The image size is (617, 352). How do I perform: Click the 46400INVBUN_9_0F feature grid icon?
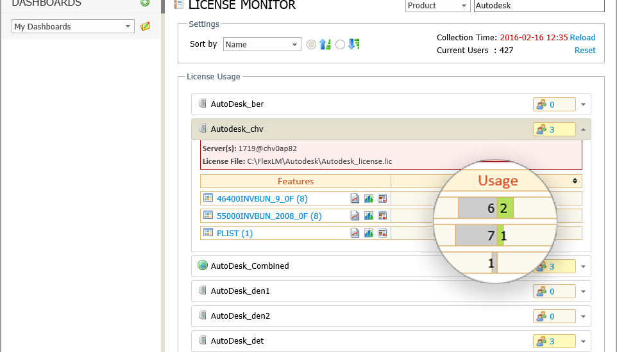208,198
